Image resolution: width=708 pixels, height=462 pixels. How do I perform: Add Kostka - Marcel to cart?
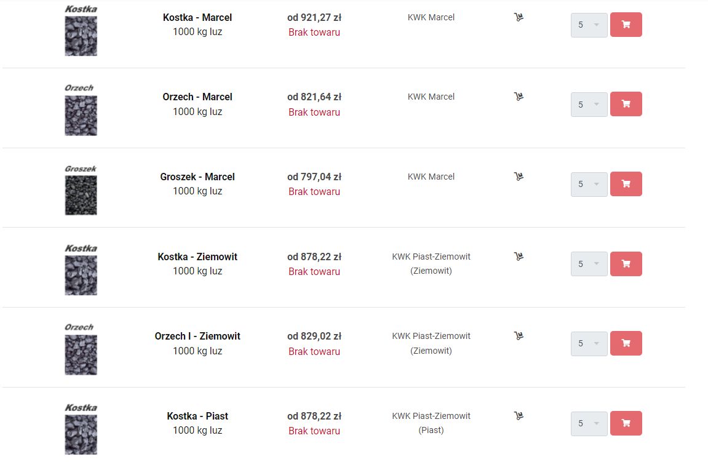coord(626,25)
